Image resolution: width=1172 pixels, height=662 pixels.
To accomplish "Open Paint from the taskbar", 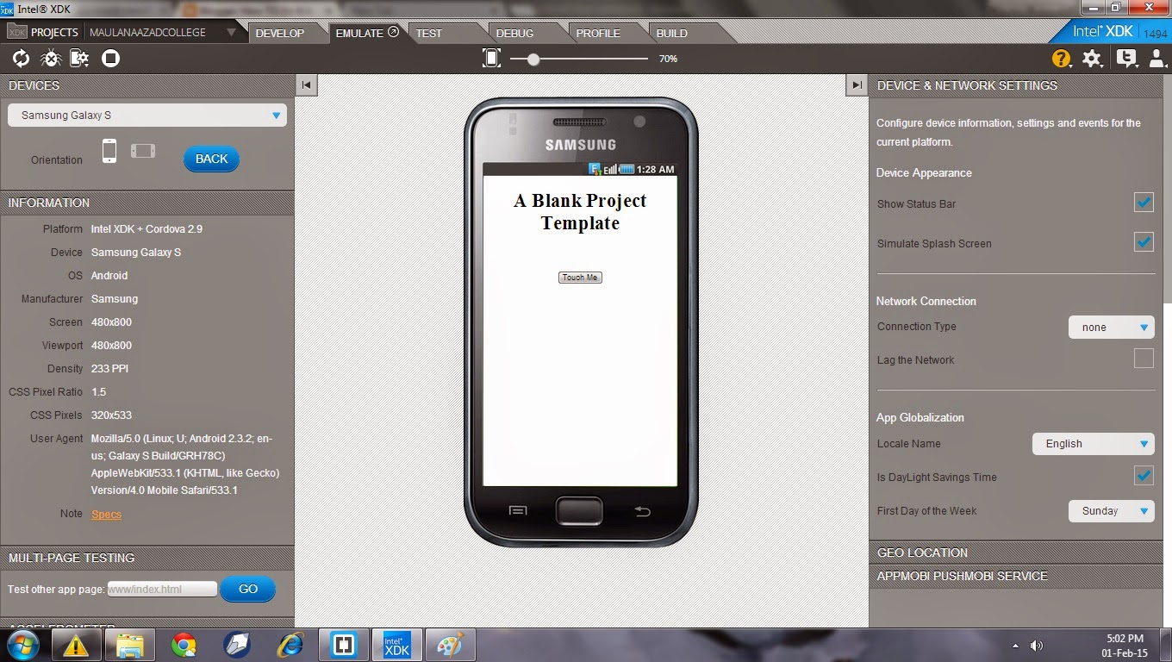I will [450, 645].
